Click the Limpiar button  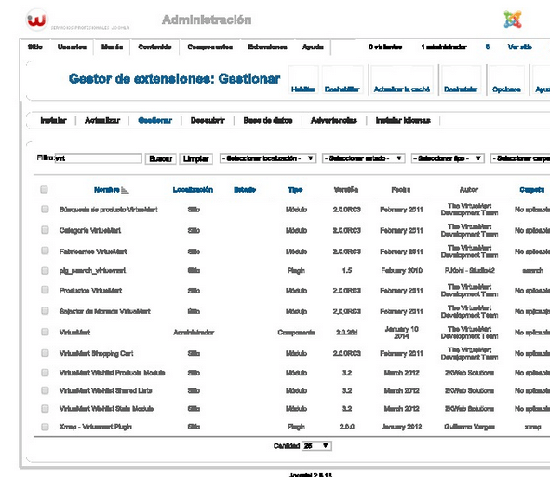(x=196, y=158)
